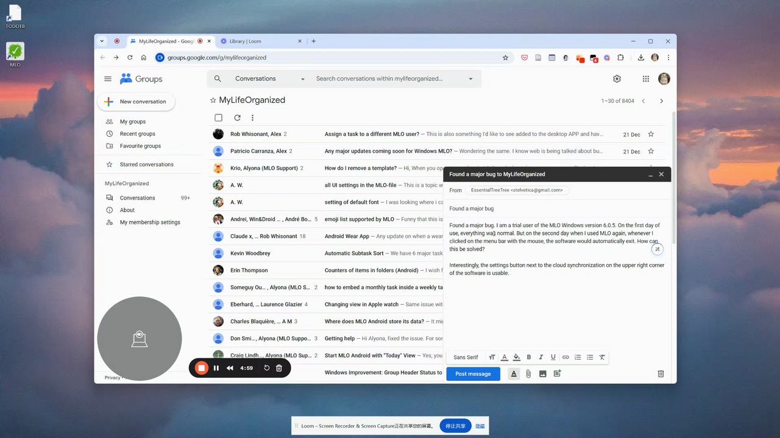Open My membership settings

[x=149, y=222]
